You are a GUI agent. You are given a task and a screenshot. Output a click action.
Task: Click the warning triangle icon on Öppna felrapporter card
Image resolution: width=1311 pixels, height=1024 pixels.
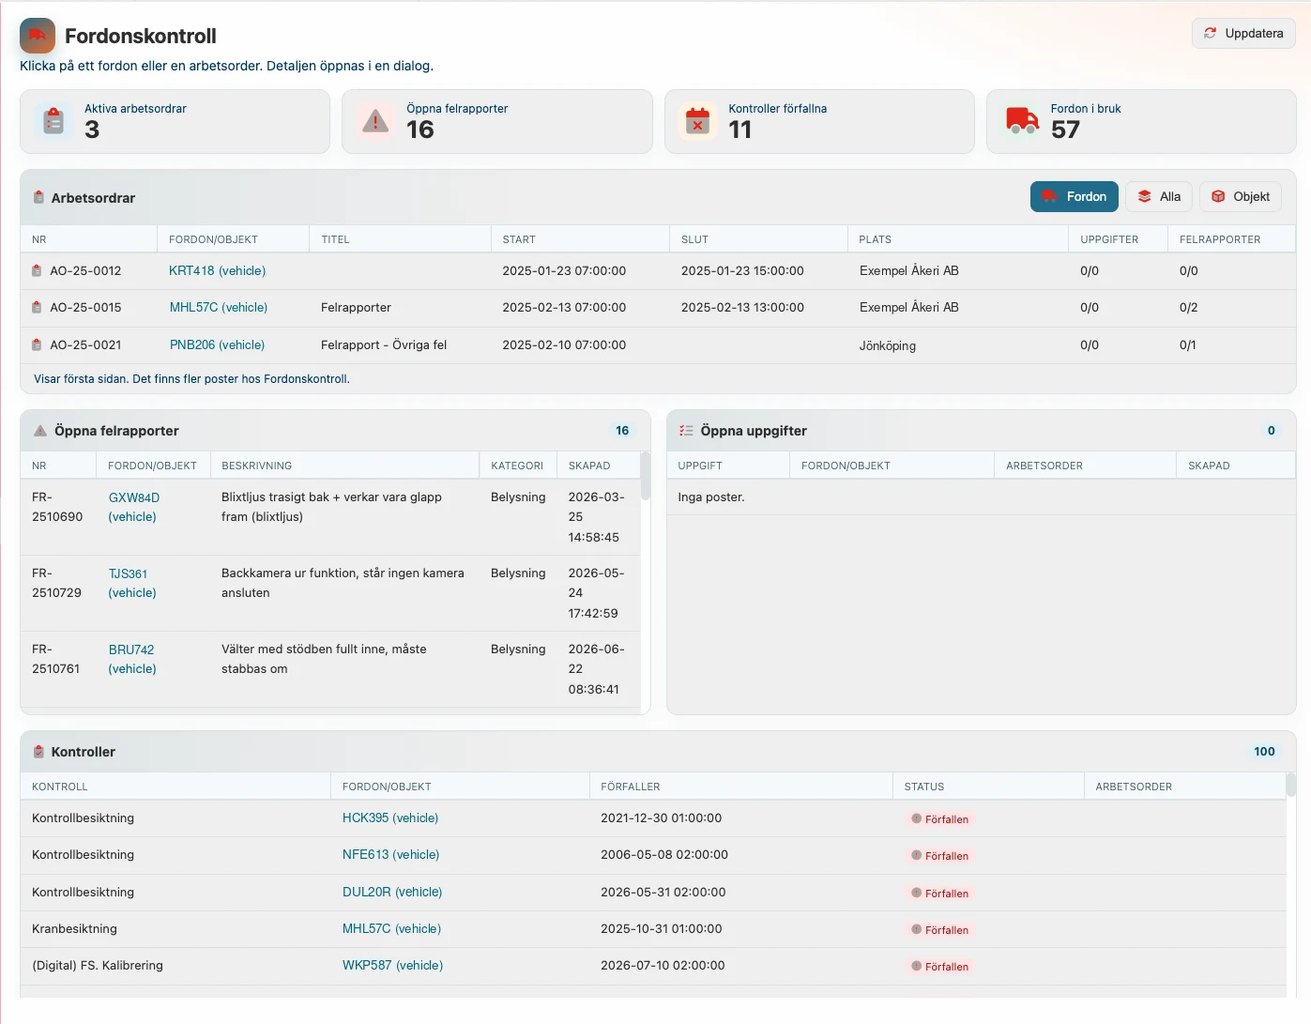coord(375,121)
